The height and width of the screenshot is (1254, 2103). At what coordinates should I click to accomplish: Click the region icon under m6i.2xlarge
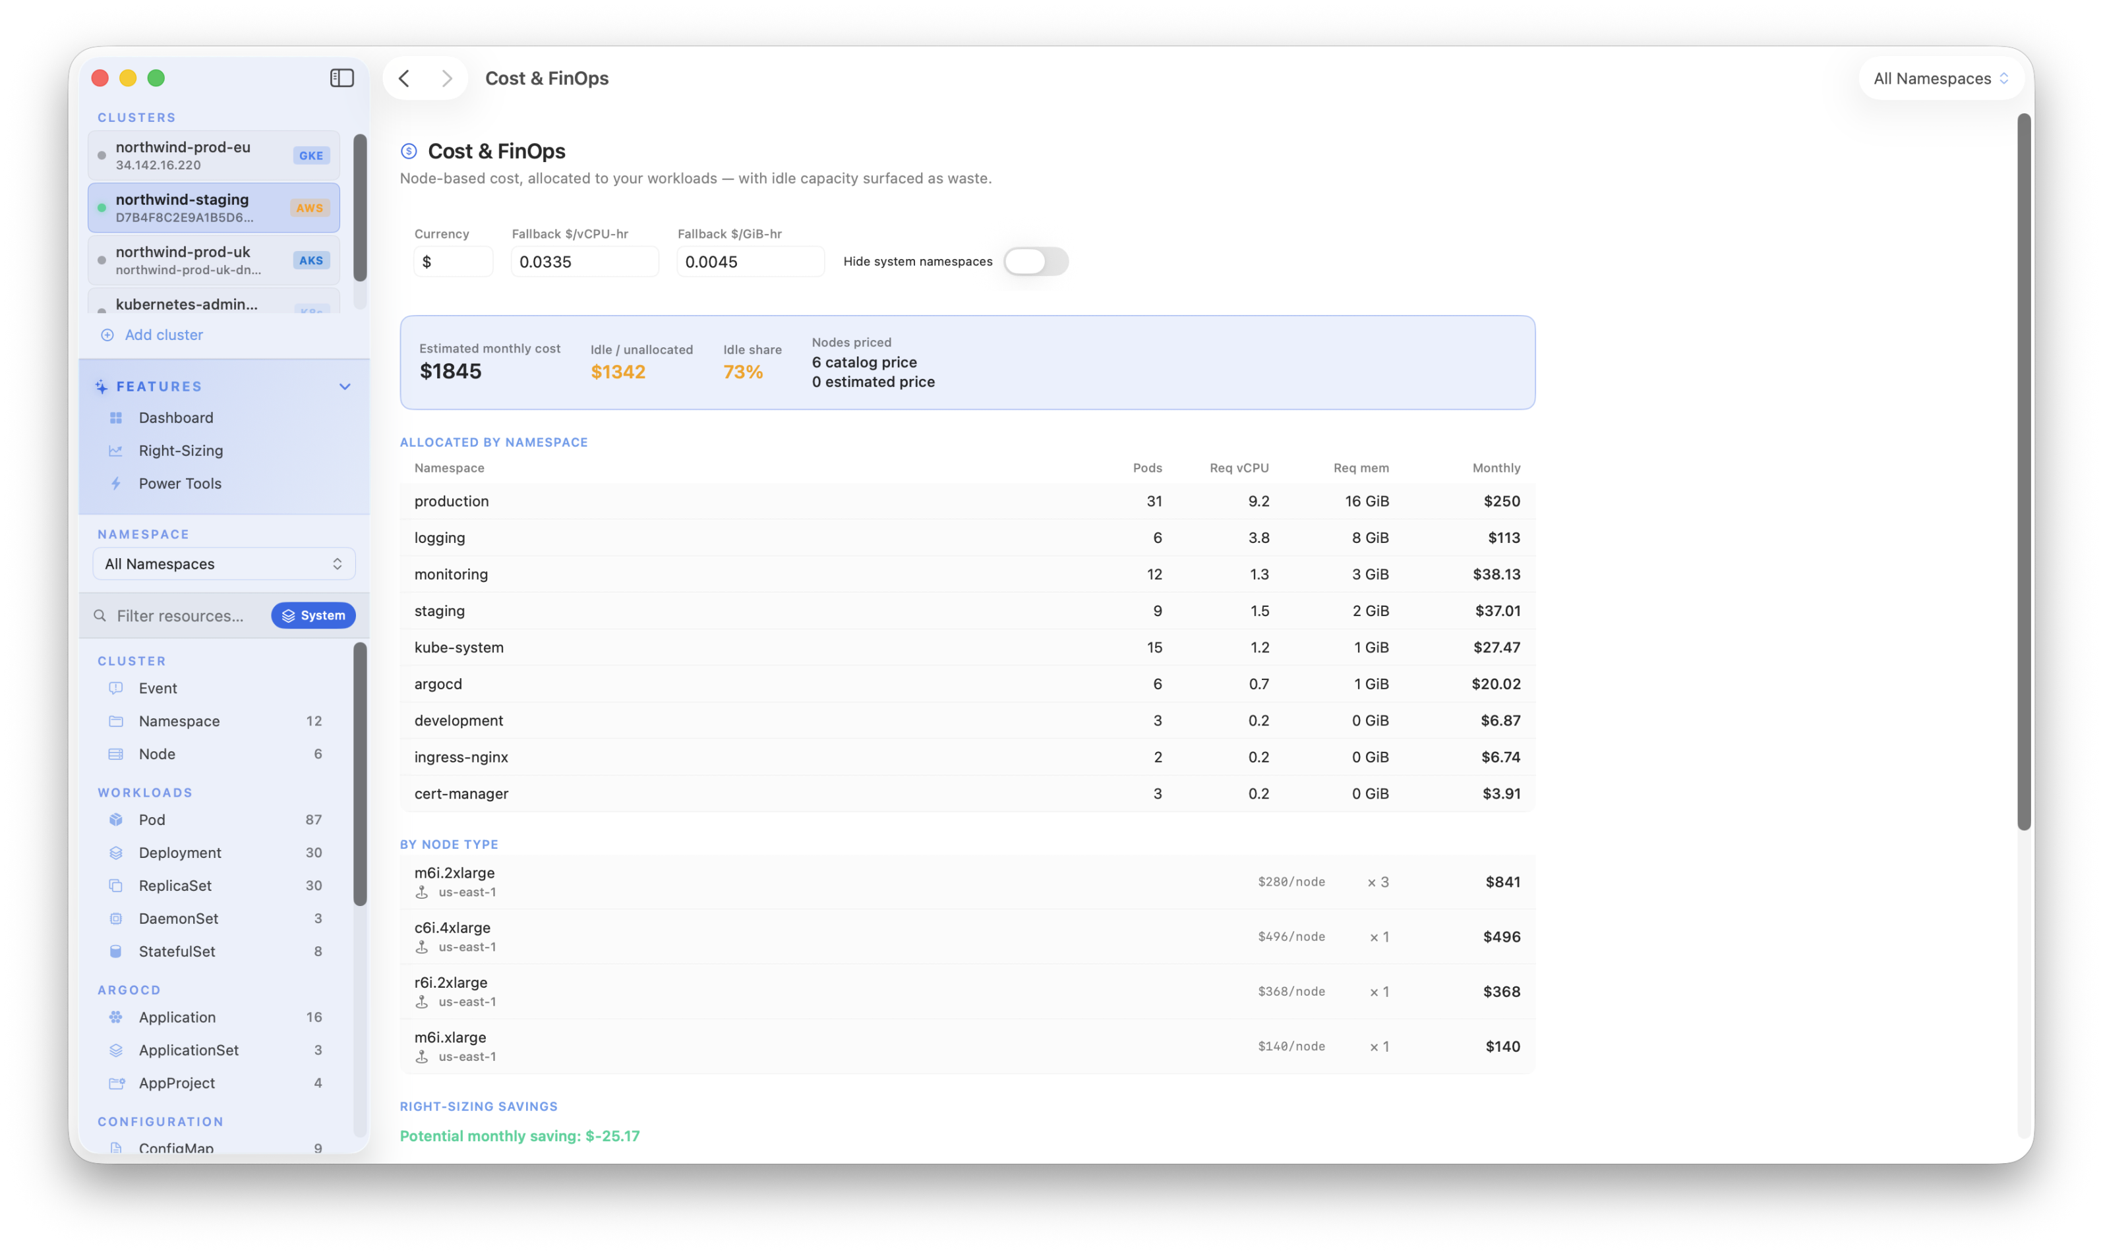pos(422,892)
